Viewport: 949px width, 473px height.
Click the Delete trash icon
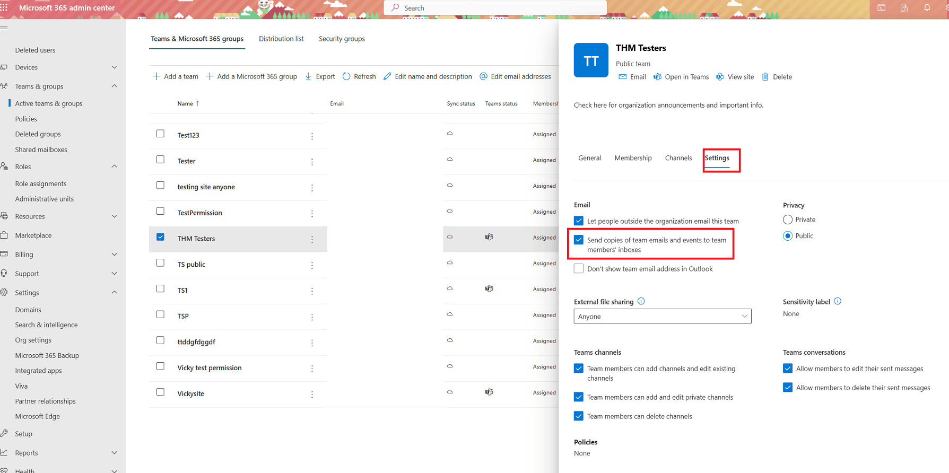pos(765,77)
